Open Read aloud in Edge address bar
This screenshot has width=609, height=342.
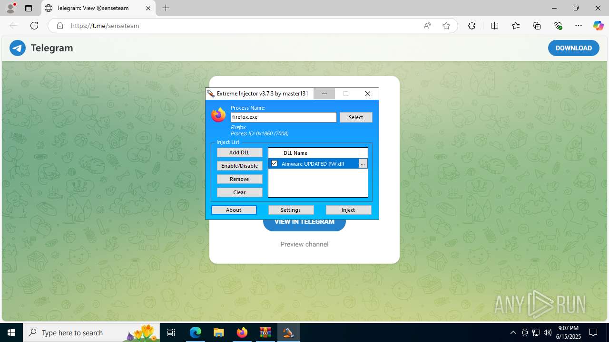click(x=427, y=26)
